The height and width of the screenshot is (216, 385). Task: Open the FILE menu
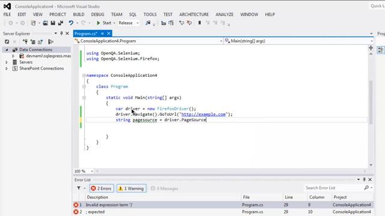[7, 14]
